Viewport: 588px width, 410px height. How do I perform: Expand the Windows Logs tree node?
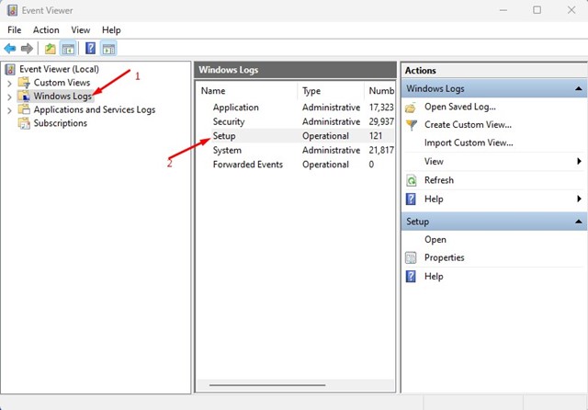10,97
